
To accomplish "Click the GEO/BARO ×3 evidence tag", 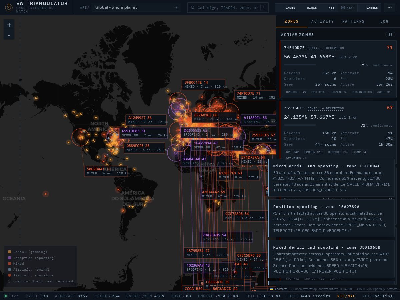I will 361,92.
